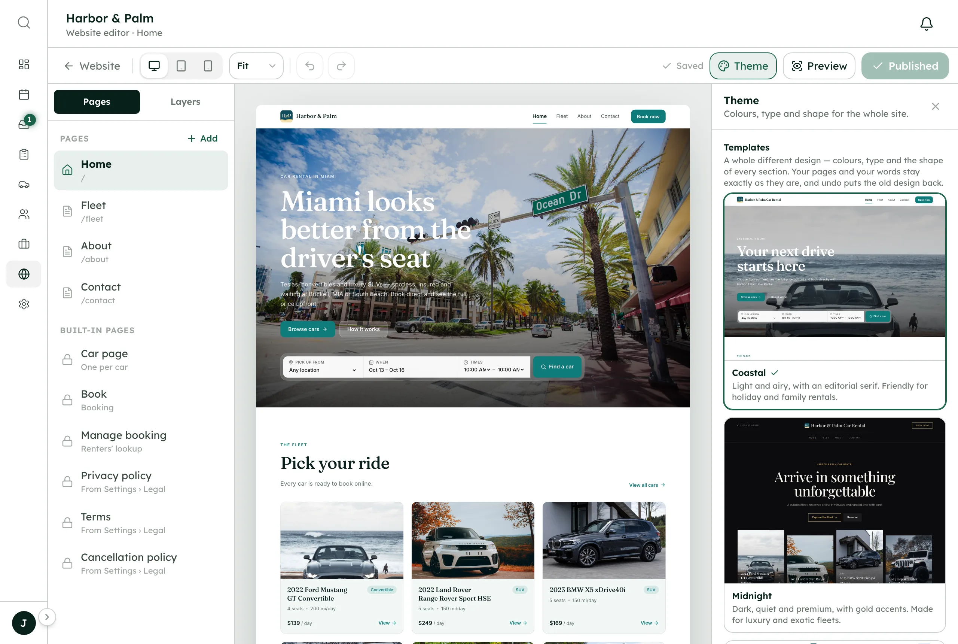Switch preview to tablet view
This screenshot has width=958, height=644.
pyautogui.click(x=181, y=66)
